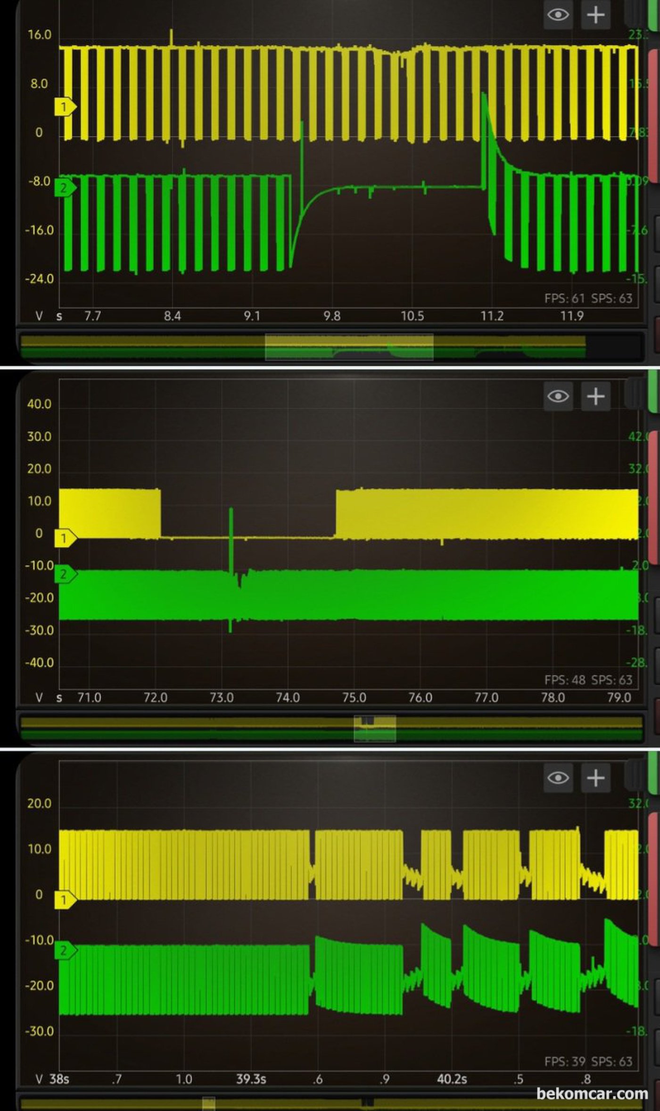The height and width of the screenshot is (1111, 660).
Task: Click the small highlighted window in bottom overview strip
Action: pyautogui.click(x=209, y=1103)
